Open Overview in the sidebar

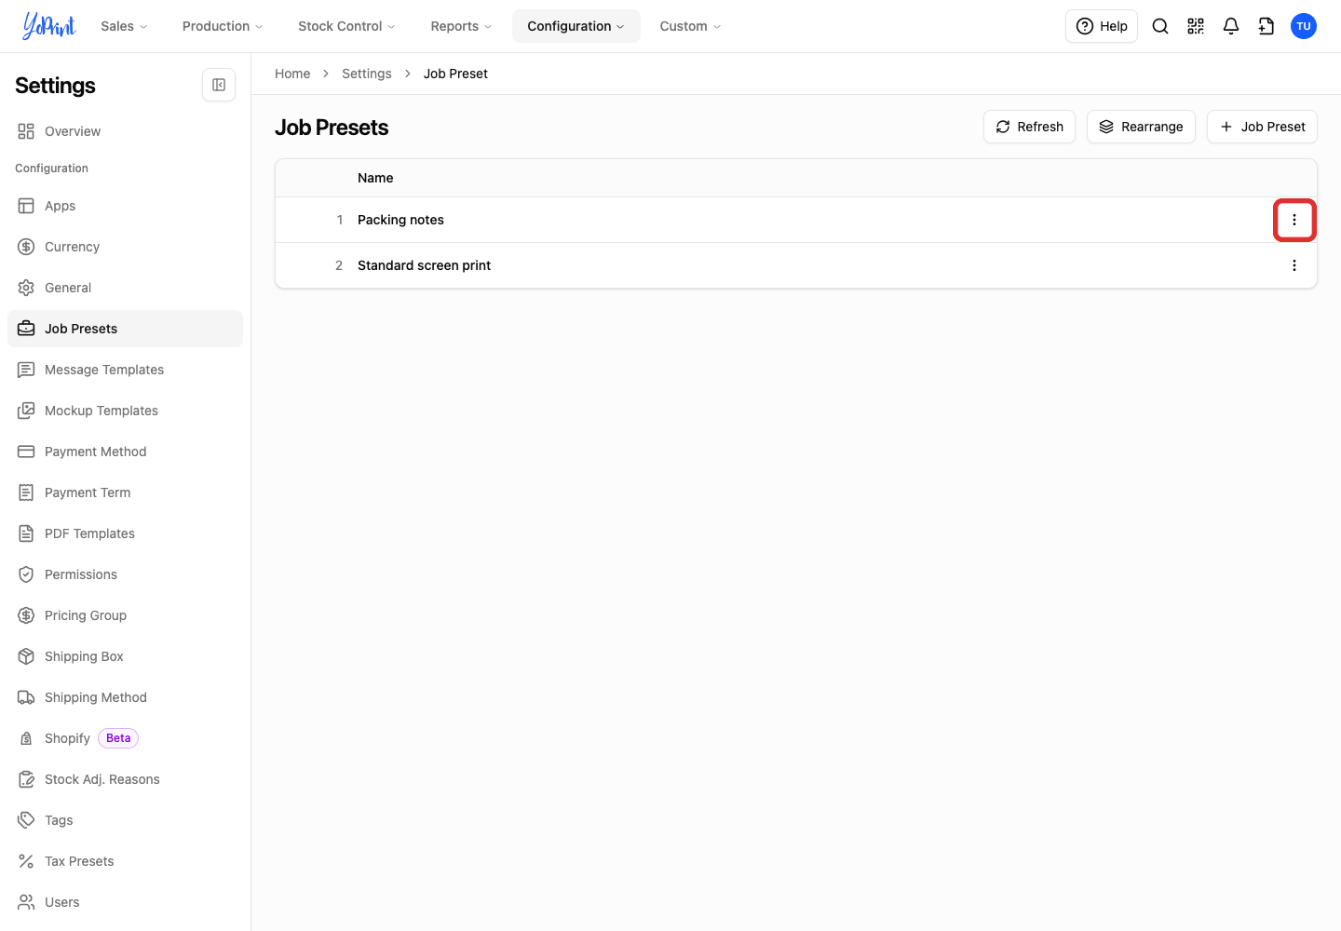[125, 131]
